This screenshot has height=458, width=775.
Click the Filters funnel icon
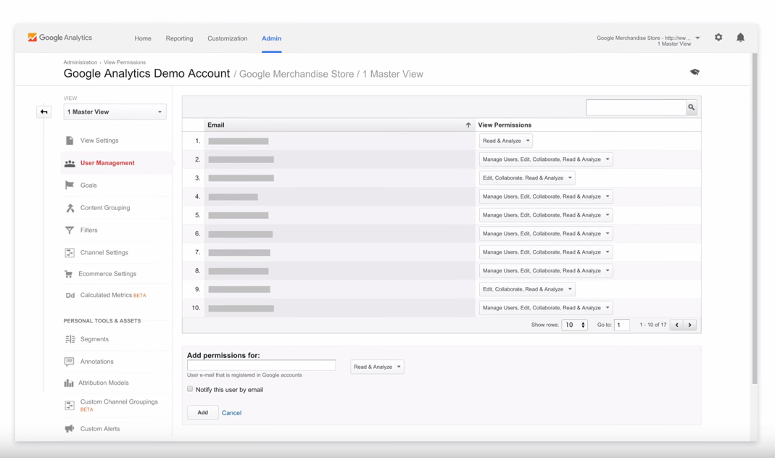pyautogui.click(x=70, y=230)
